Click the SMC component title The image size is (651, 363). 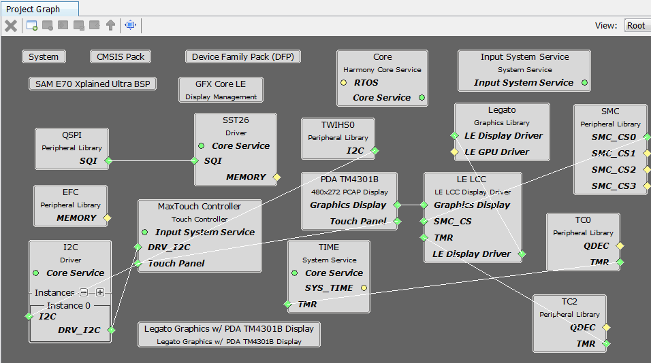pyautogui.click(x=610, y=111)
